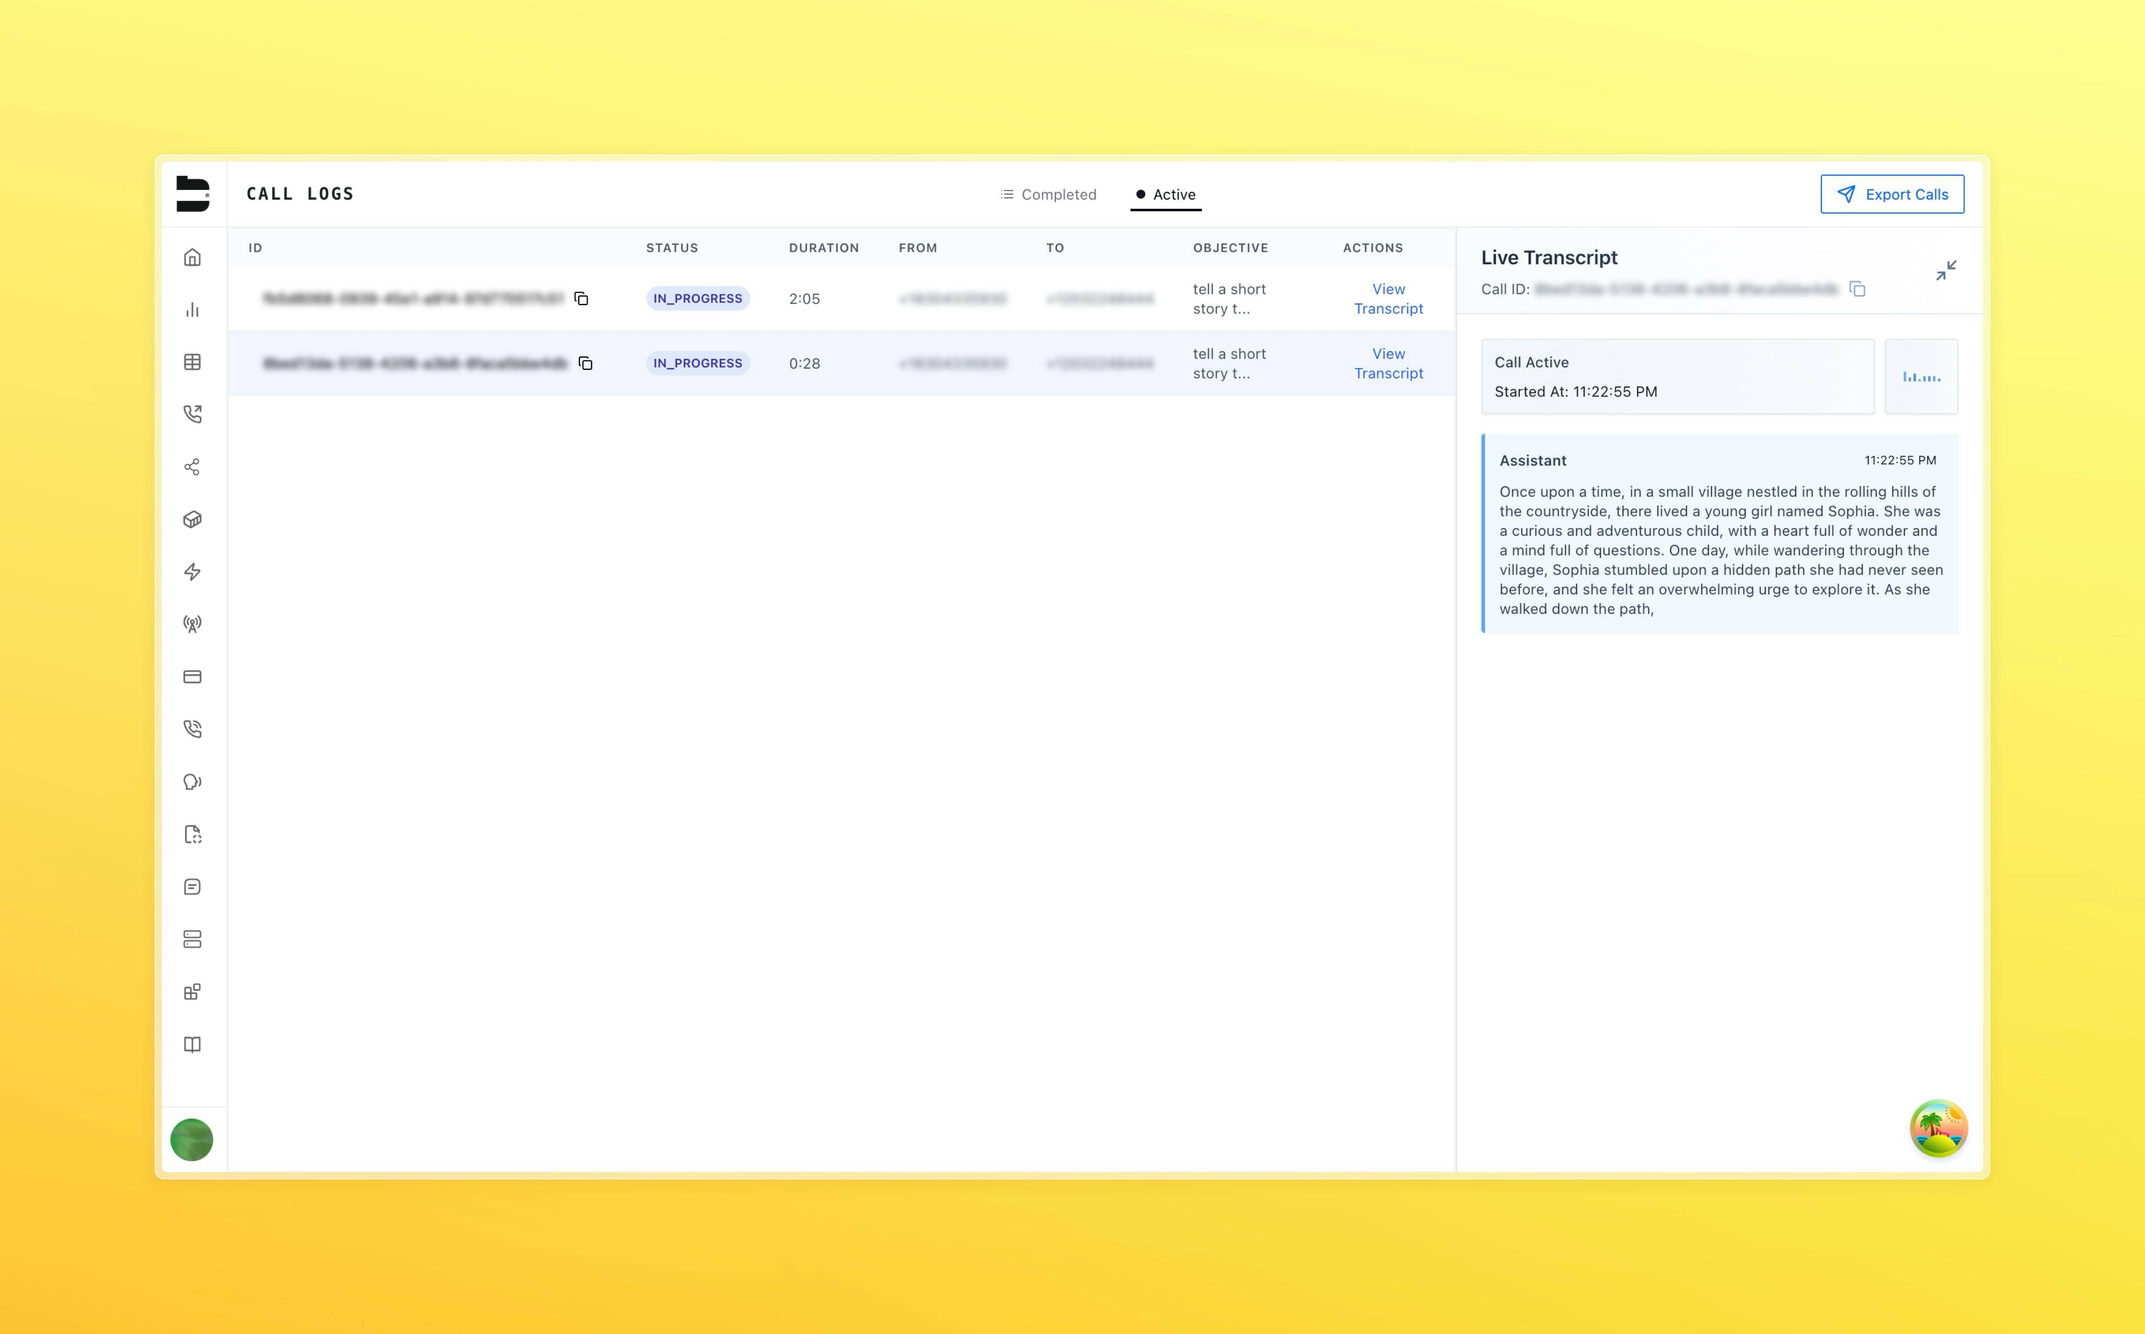Click IN_PROGRESS badge on the 0:28 call

pyautogui.click(x=697, y=363)
